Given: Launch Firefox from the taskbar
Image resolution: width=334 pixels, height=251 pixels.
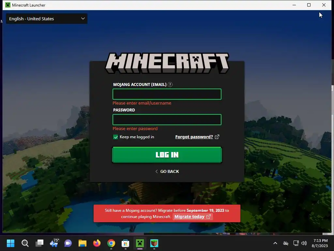Looking at the screenshot, I should coord(97,243).
